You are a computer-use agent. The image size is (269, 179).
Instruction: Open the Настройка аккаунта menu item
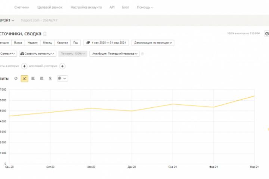click(x=86, y=7)
